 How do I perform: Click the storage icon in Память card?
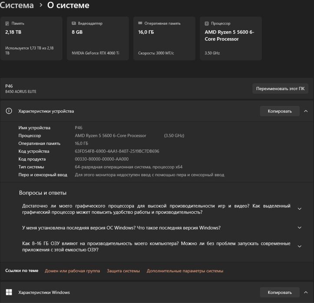pos(8,23)
